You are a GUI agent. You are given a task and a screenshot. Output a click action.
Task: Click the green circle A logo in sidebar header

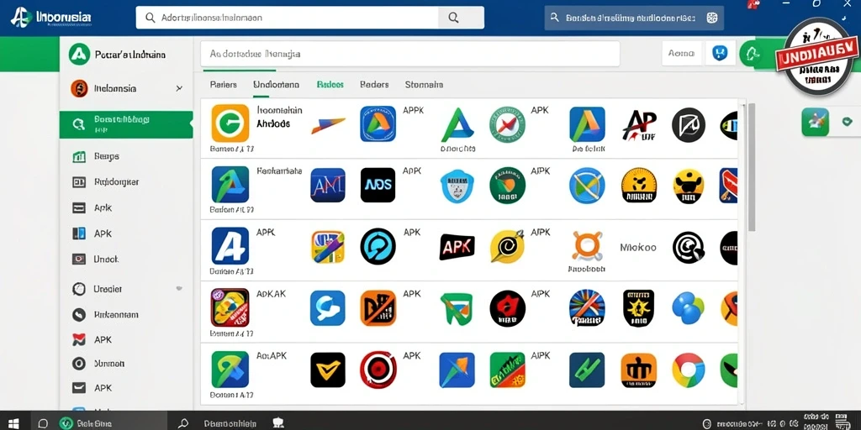(79, 55)
